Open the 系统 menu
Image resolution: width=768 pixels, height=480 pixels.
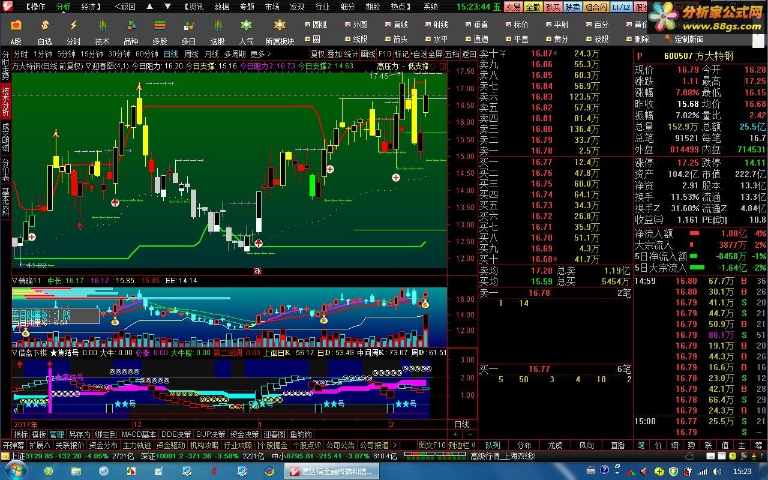click(430, 7)
